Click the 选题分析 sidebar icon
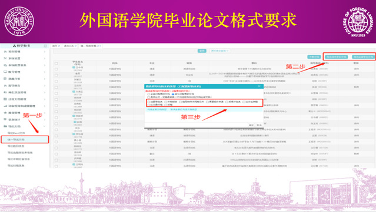Image resolution: width=376 pixels, height=212 pixels. point(5,79)
